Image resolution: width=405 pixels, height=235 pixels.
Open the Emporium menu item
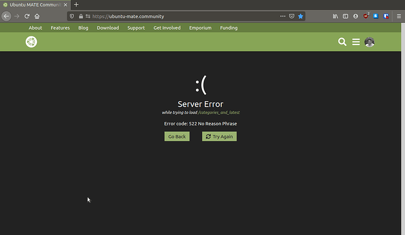point(200,28)
